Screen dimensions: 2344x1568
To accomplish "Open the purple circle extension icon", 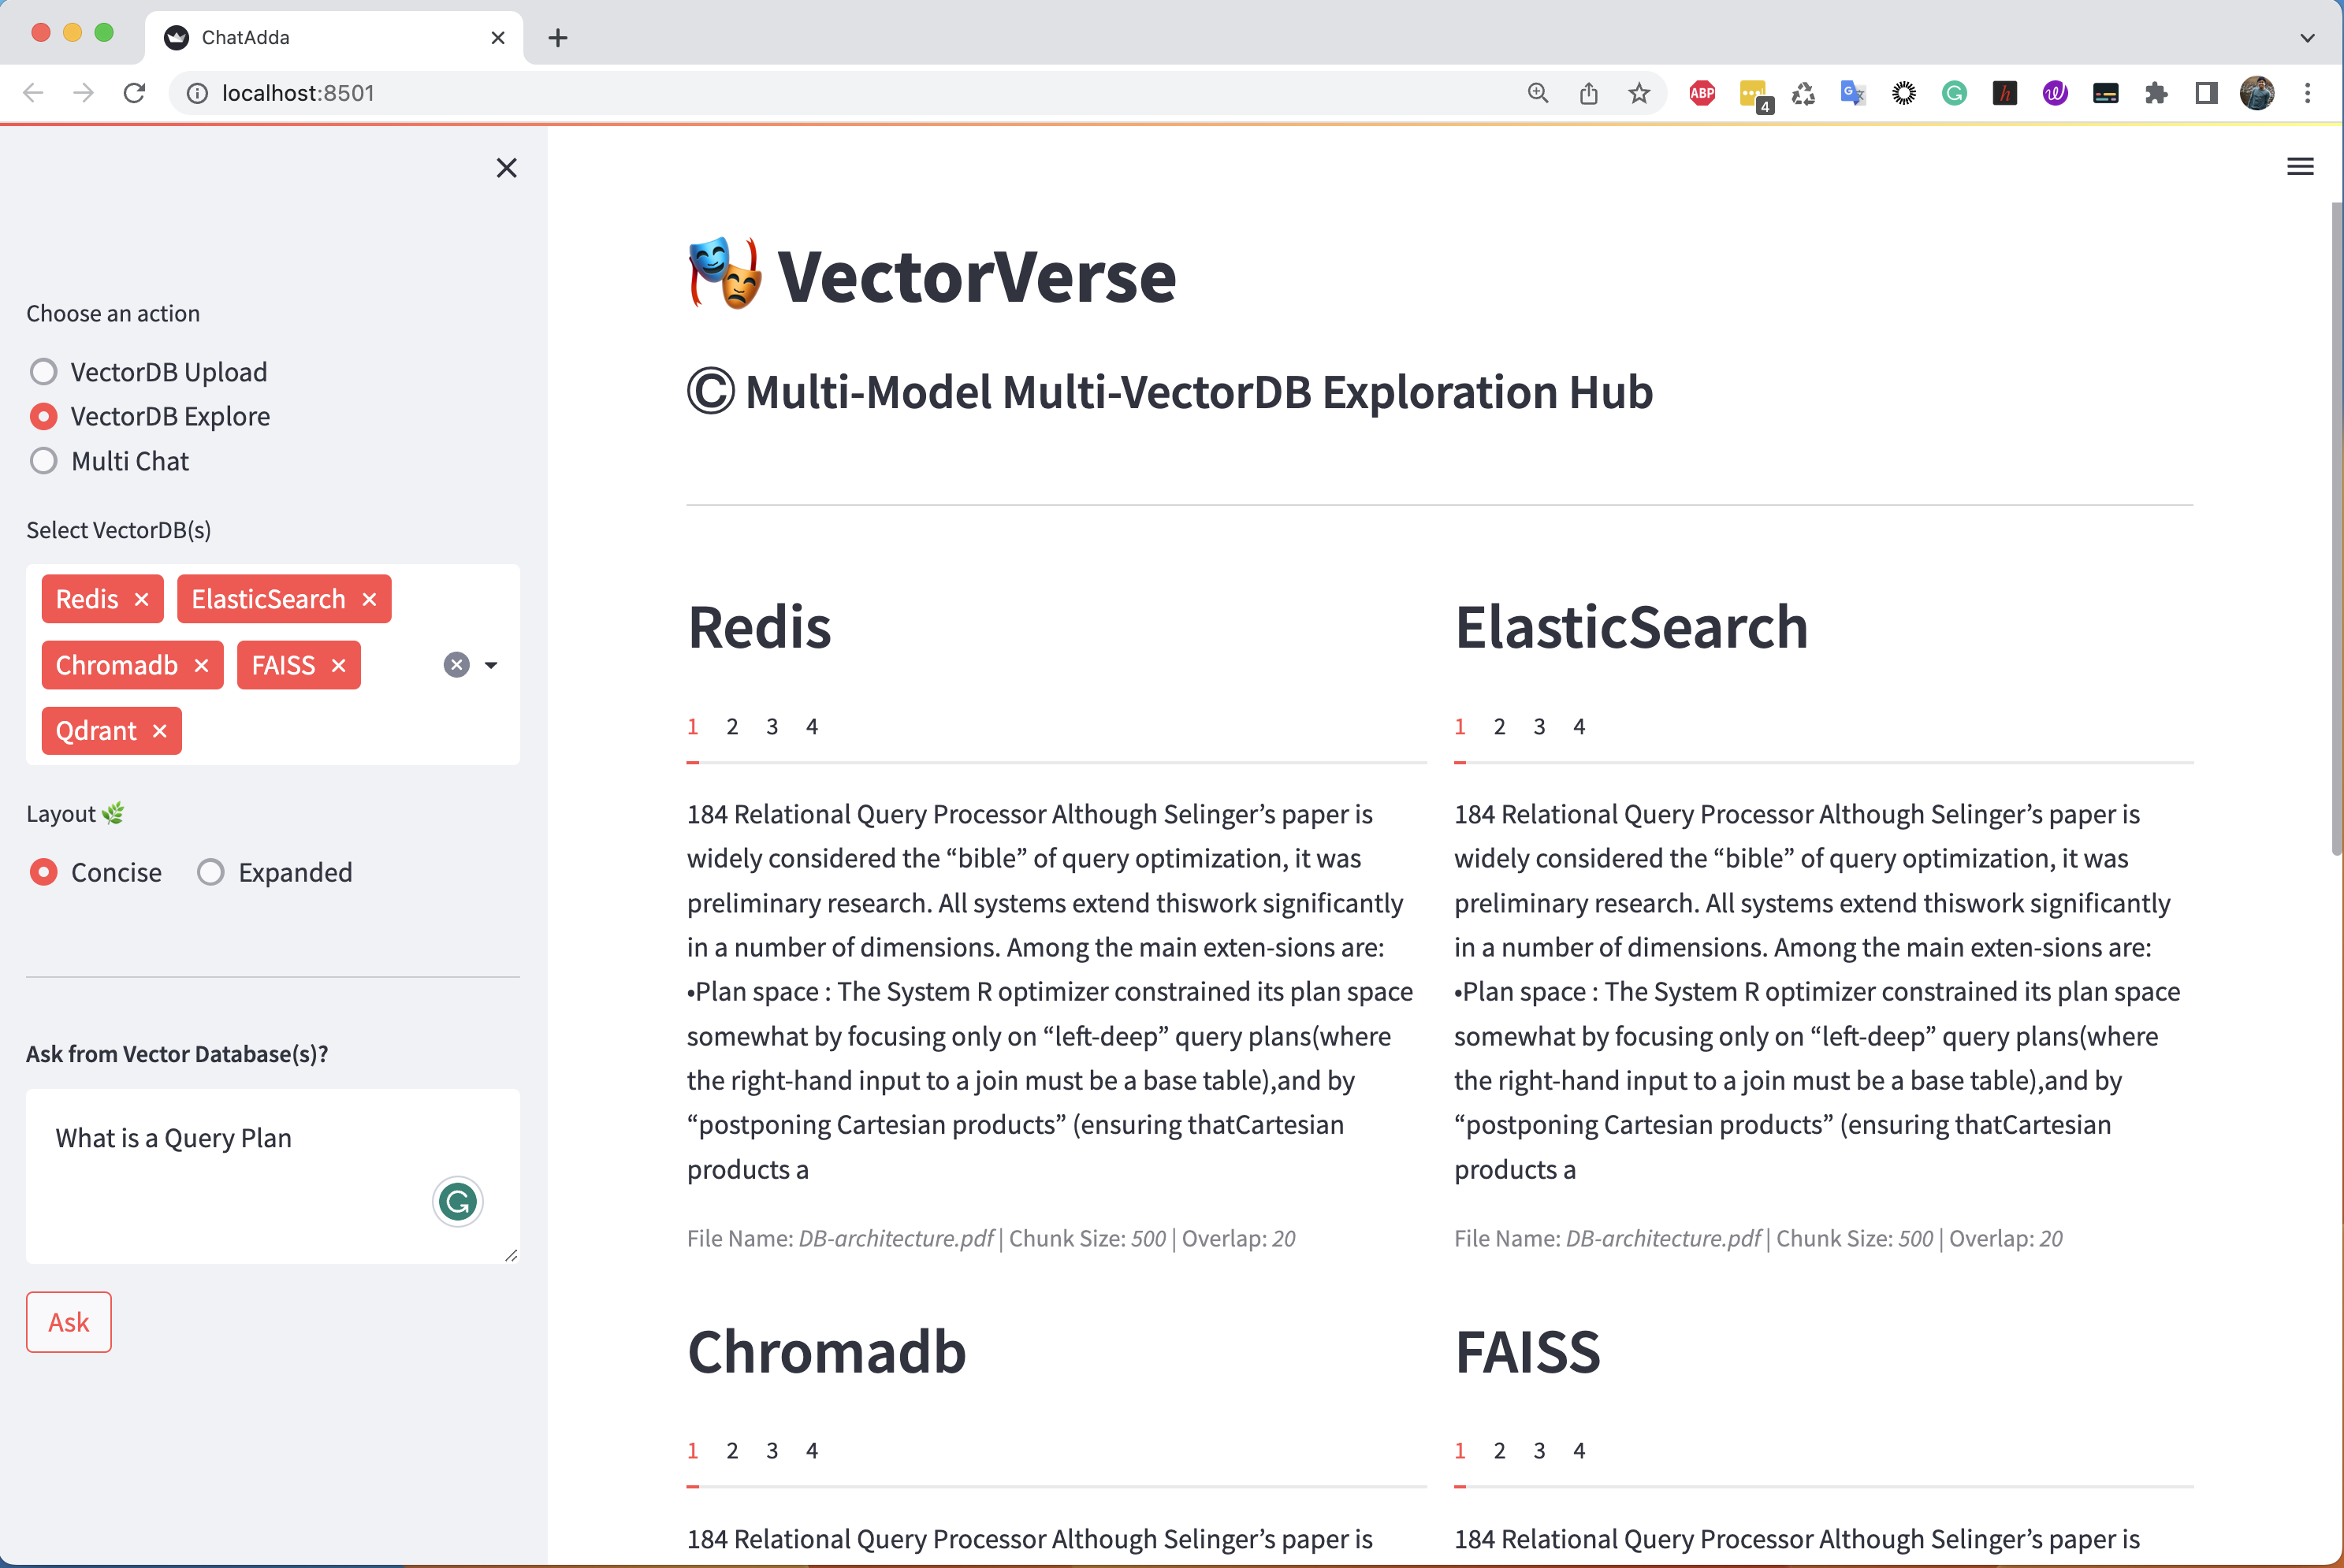I will point(2055,93).
